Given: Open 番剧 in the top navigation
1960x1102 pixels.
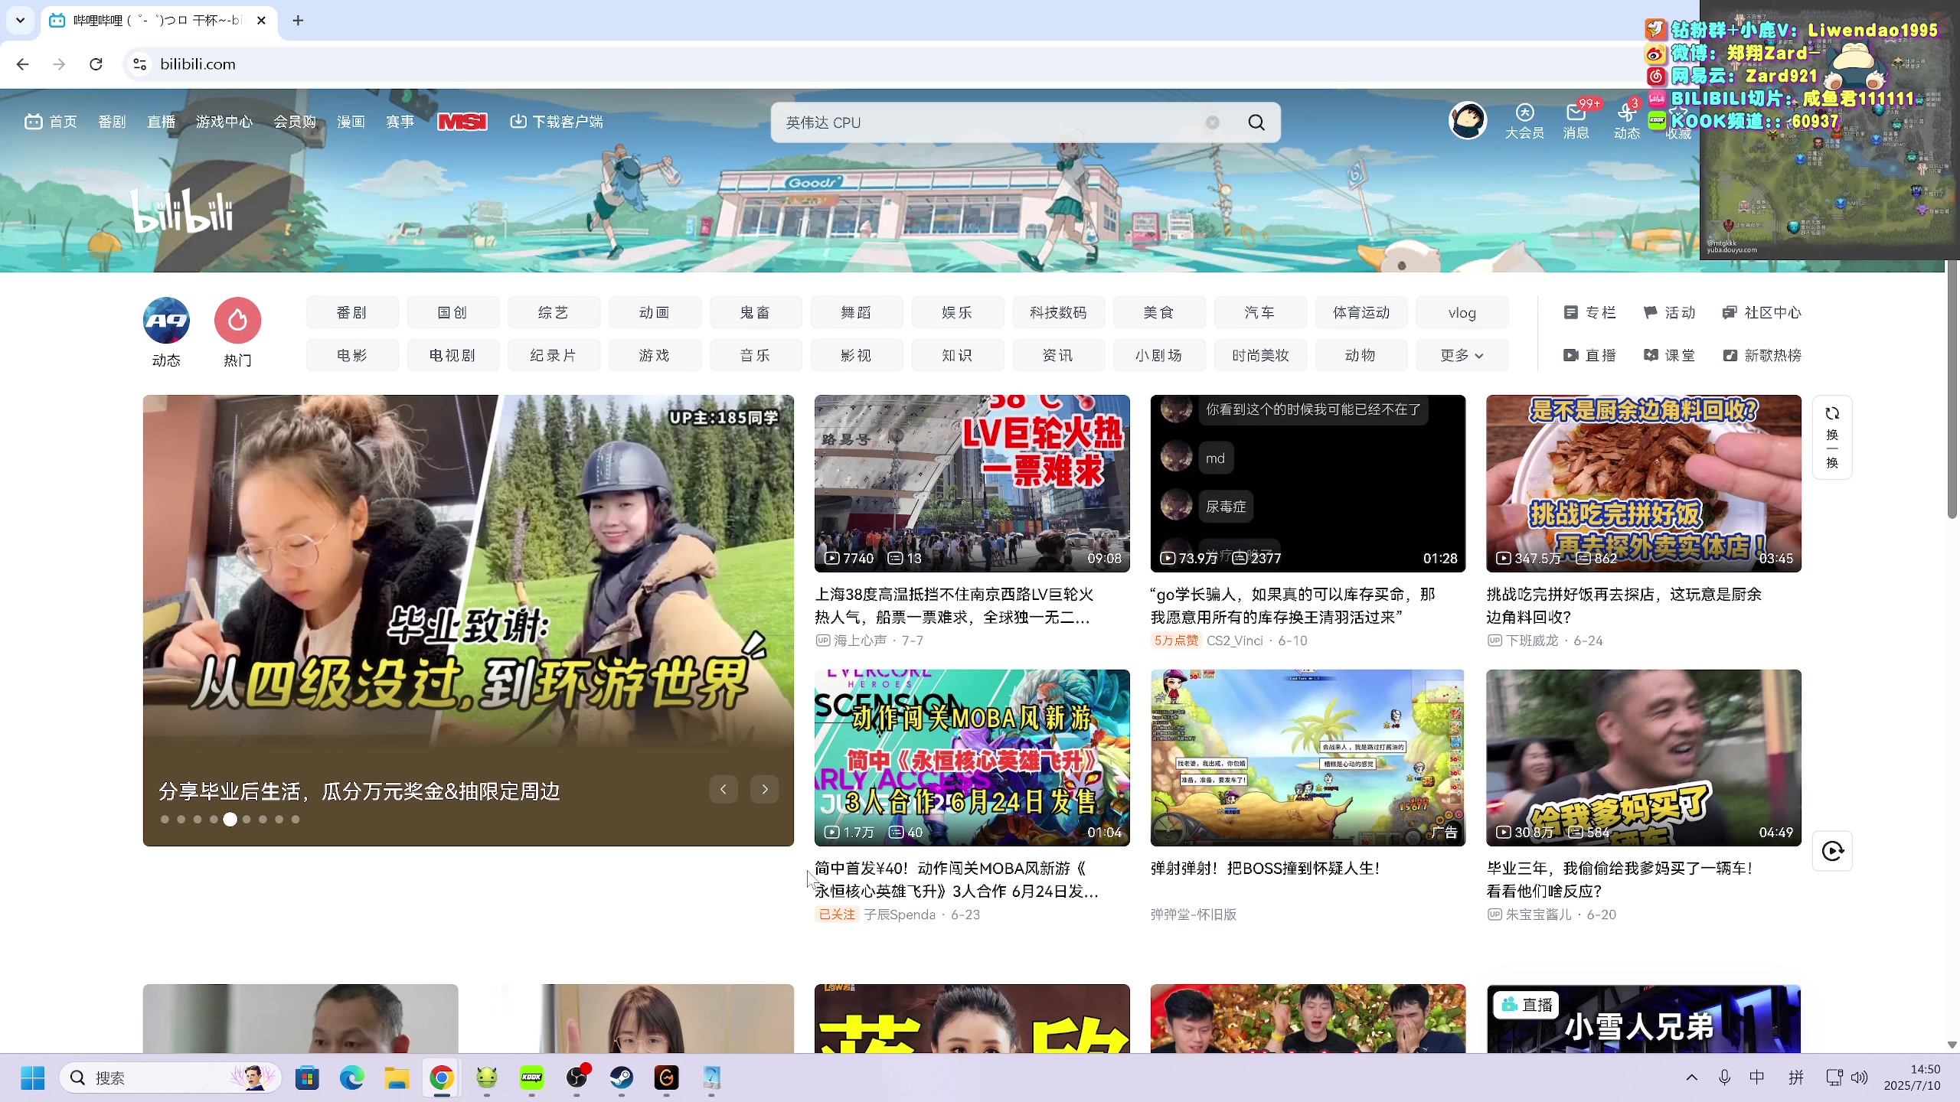Looking at the screenshot, I should click(112, 122).
